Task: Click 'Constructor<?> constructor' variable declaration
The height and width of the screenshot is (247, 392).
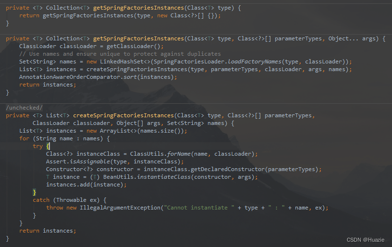Action: point(90,169)
